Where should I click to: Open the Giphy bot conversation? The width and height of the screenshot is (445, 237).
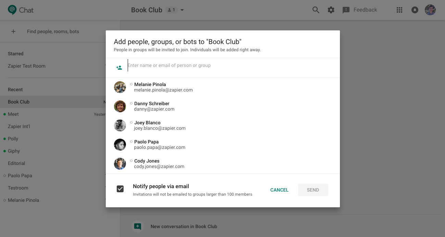tap(14, 151)
